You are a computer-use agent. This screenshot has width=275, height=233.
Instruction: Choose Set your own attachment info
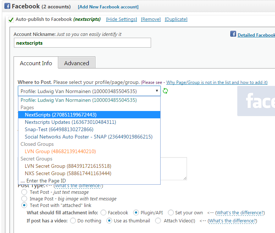171,212
